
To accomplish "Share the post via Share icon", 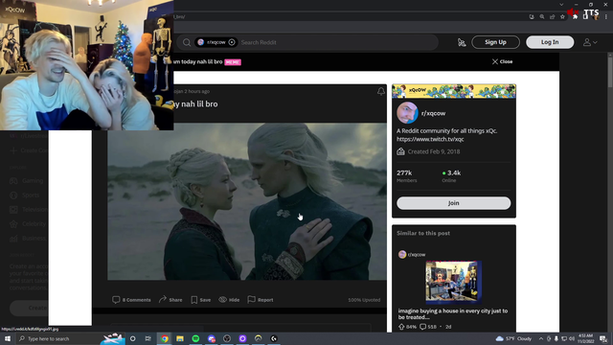I will 170,300.
